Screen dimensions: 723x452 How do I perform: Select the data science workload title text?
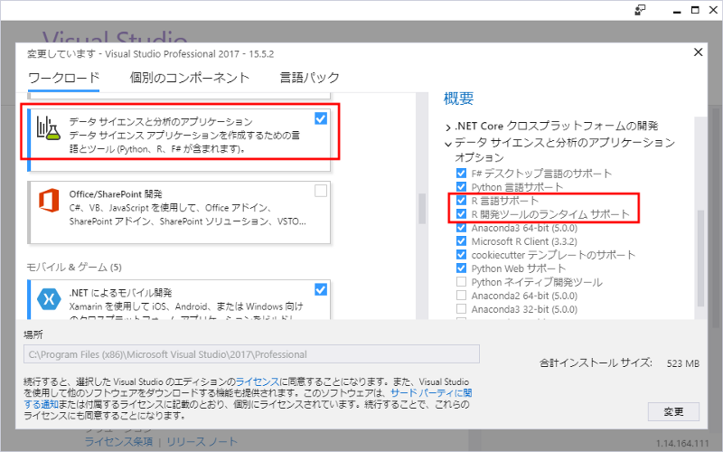(x=161, y=122)
